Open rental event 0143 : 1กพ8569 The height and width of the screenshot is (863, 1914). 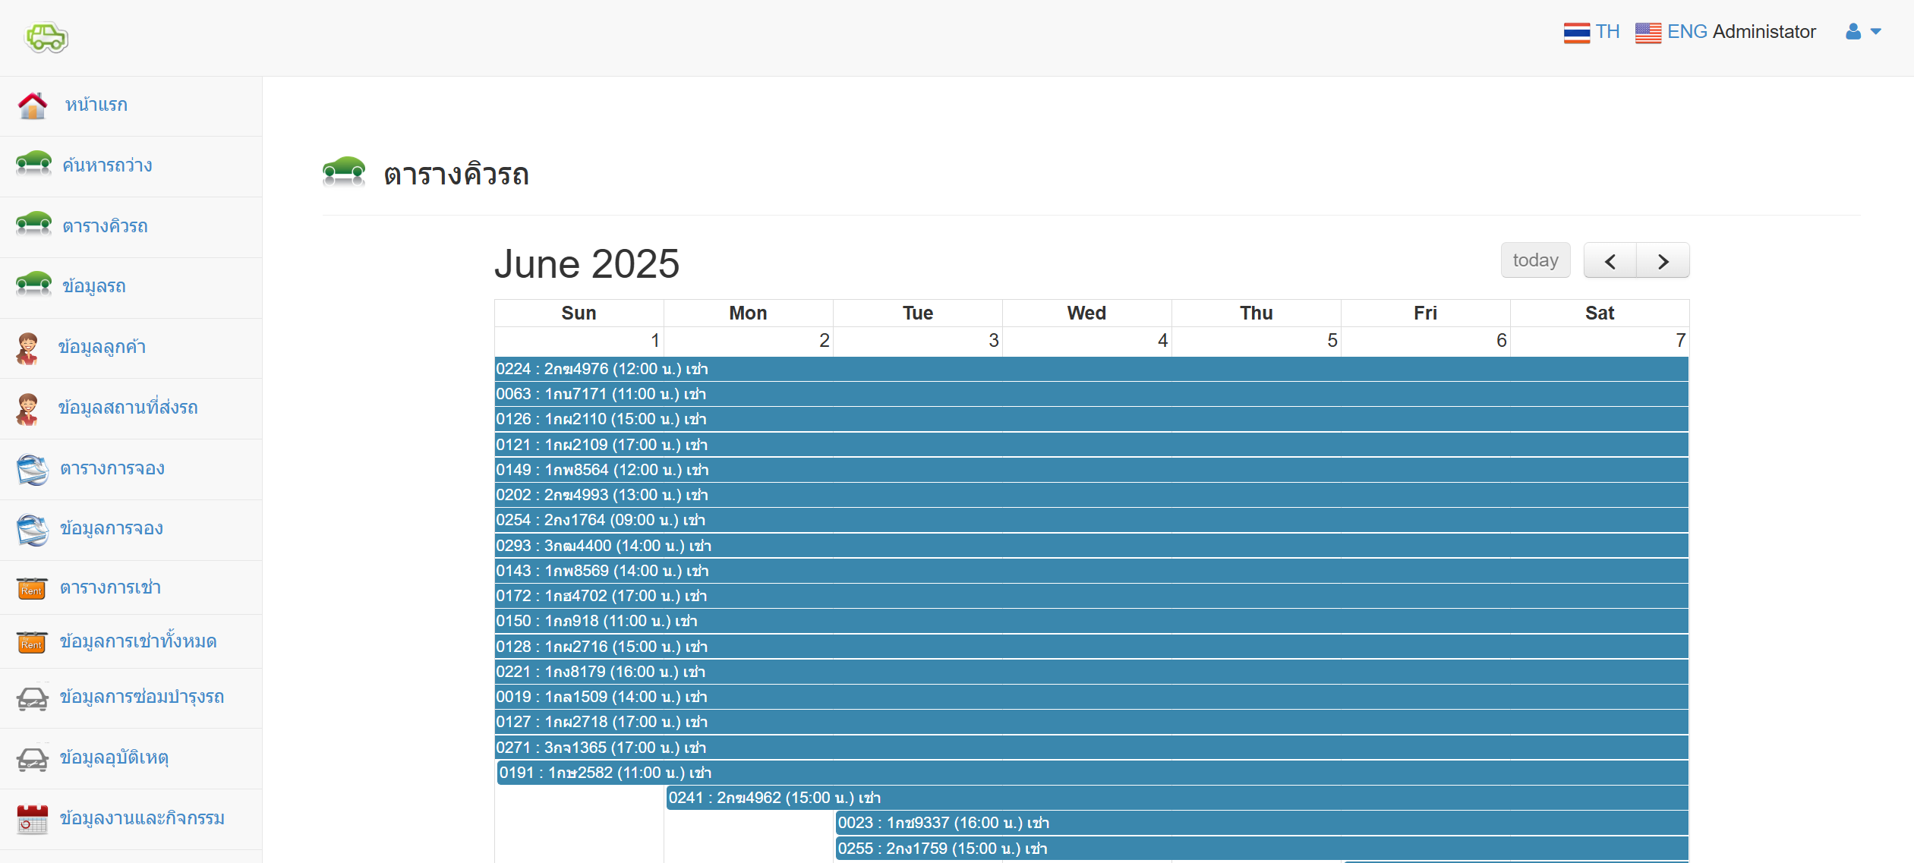click(x=1092, y=571)
